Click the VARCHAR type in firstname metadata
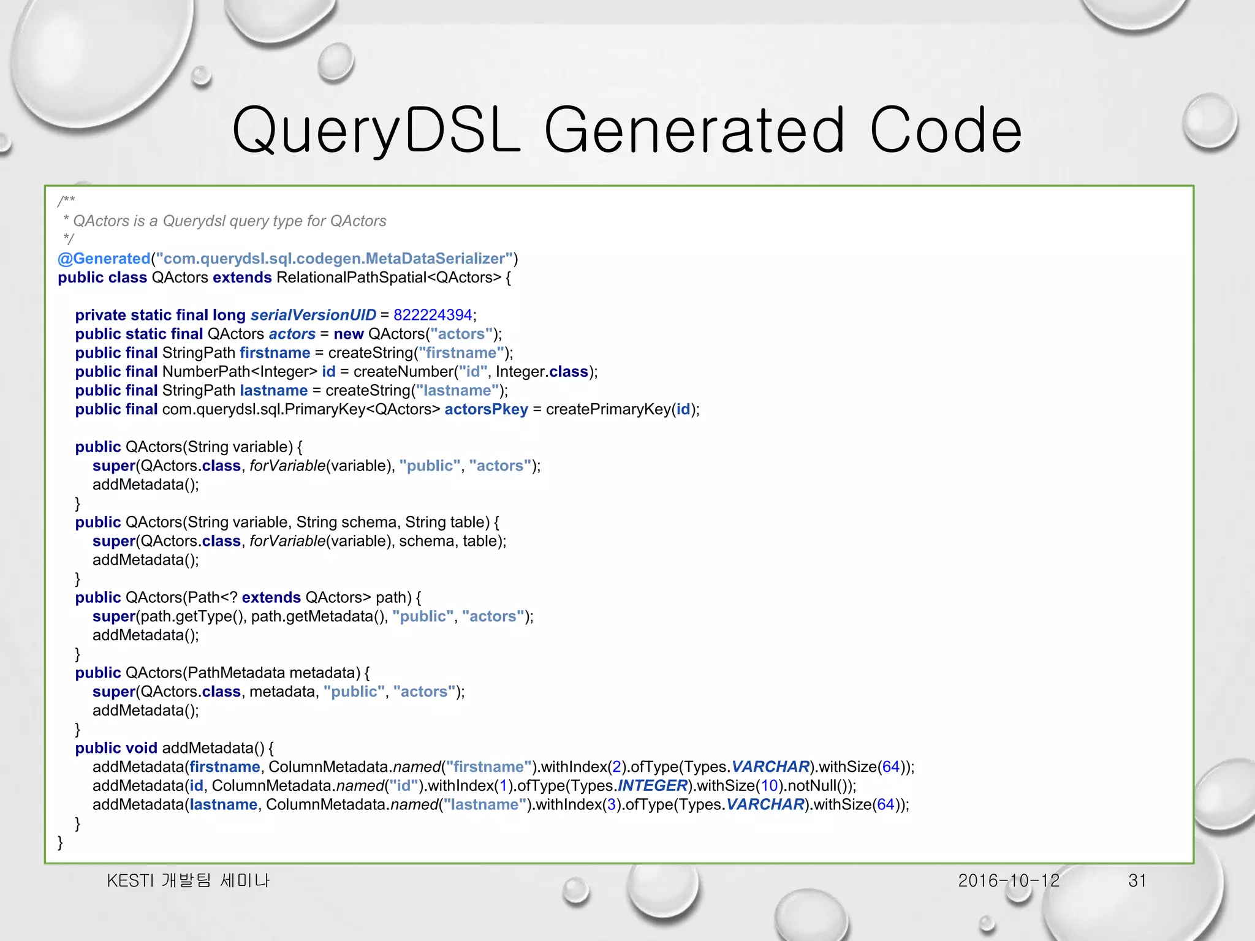Screen dimensions: 1255x941 point(770,767)
